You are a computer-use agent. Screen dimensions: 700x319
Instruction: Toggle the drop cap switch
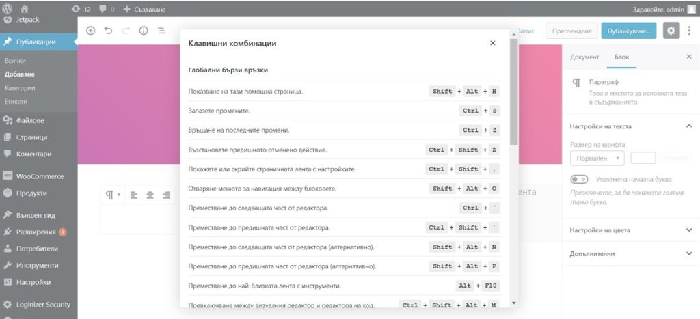(580, 180)
